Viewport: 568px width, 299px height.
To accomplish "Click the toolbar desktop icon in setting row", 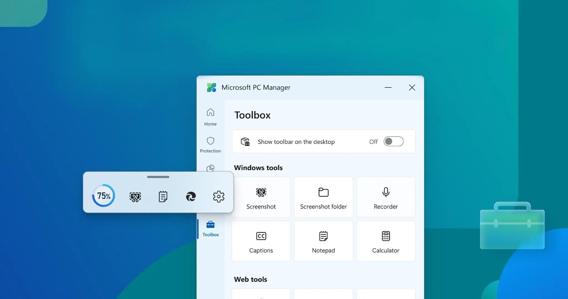I will (x=245, y=141).
